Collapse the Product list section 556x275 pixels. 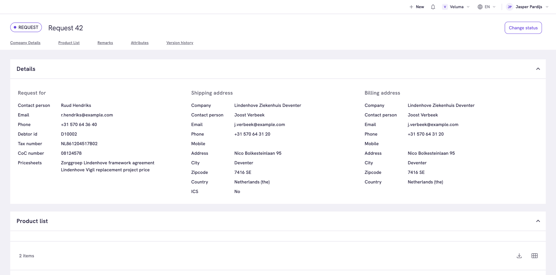538,221
